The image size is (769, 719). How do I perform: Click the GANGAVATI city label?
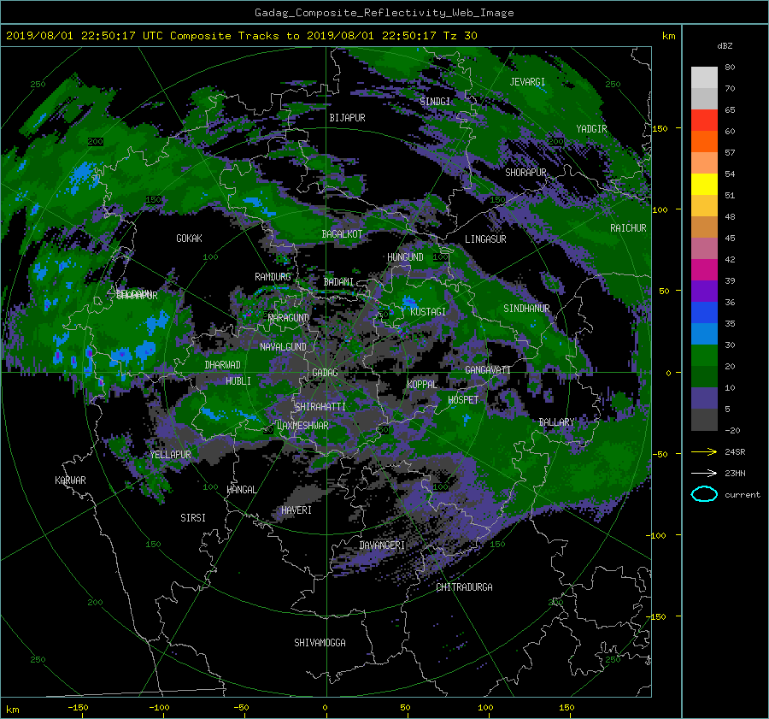[x=488, y=369]
